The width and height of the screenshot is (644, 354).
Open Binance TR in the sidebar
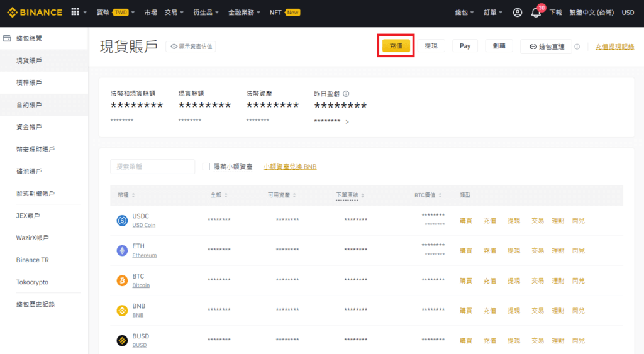[44, 260]
